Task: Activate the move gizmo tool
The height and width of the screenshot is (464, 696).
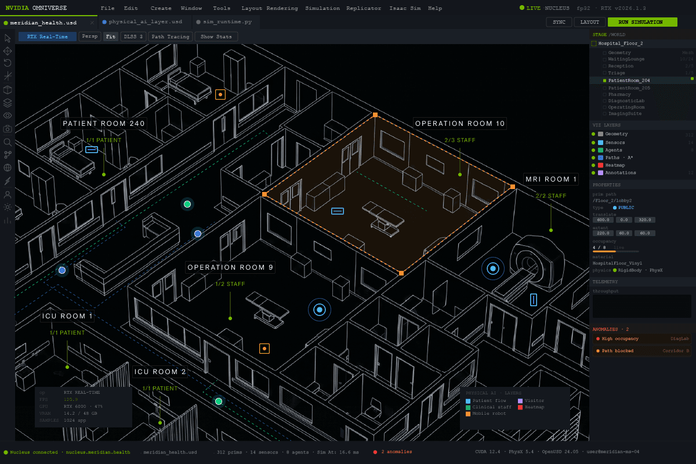Action: click(x=8, y=51)
